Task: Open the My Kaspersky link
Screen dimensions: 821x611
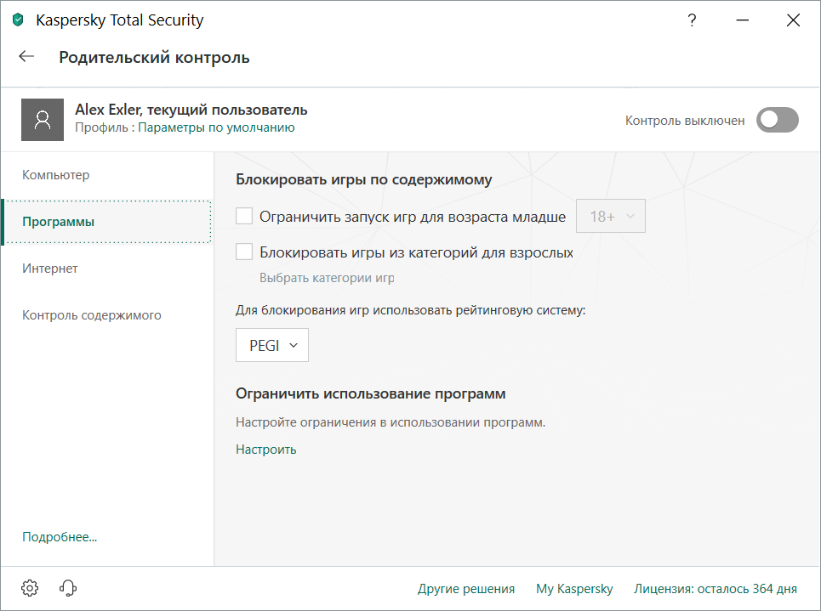Action: click(x=574, y=589)
